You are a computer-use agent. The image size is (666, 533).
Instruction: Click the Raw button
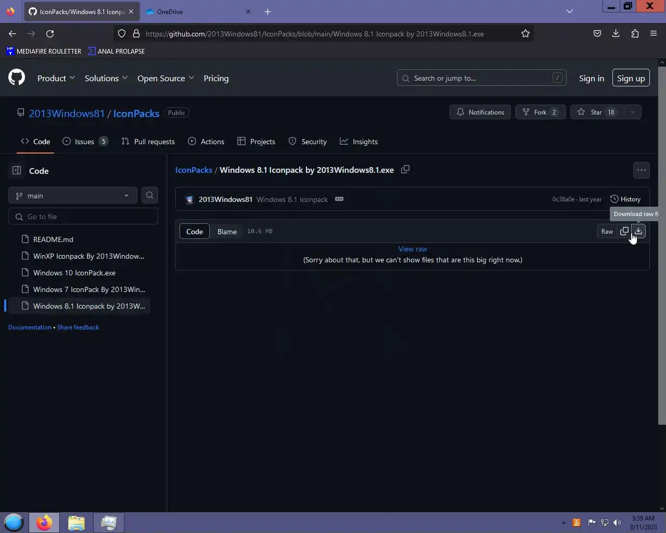pos(607,231)
